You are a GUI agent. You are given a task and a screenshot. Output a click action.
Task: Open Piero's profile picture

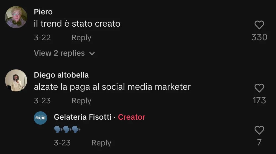click(x=16, y=17)
